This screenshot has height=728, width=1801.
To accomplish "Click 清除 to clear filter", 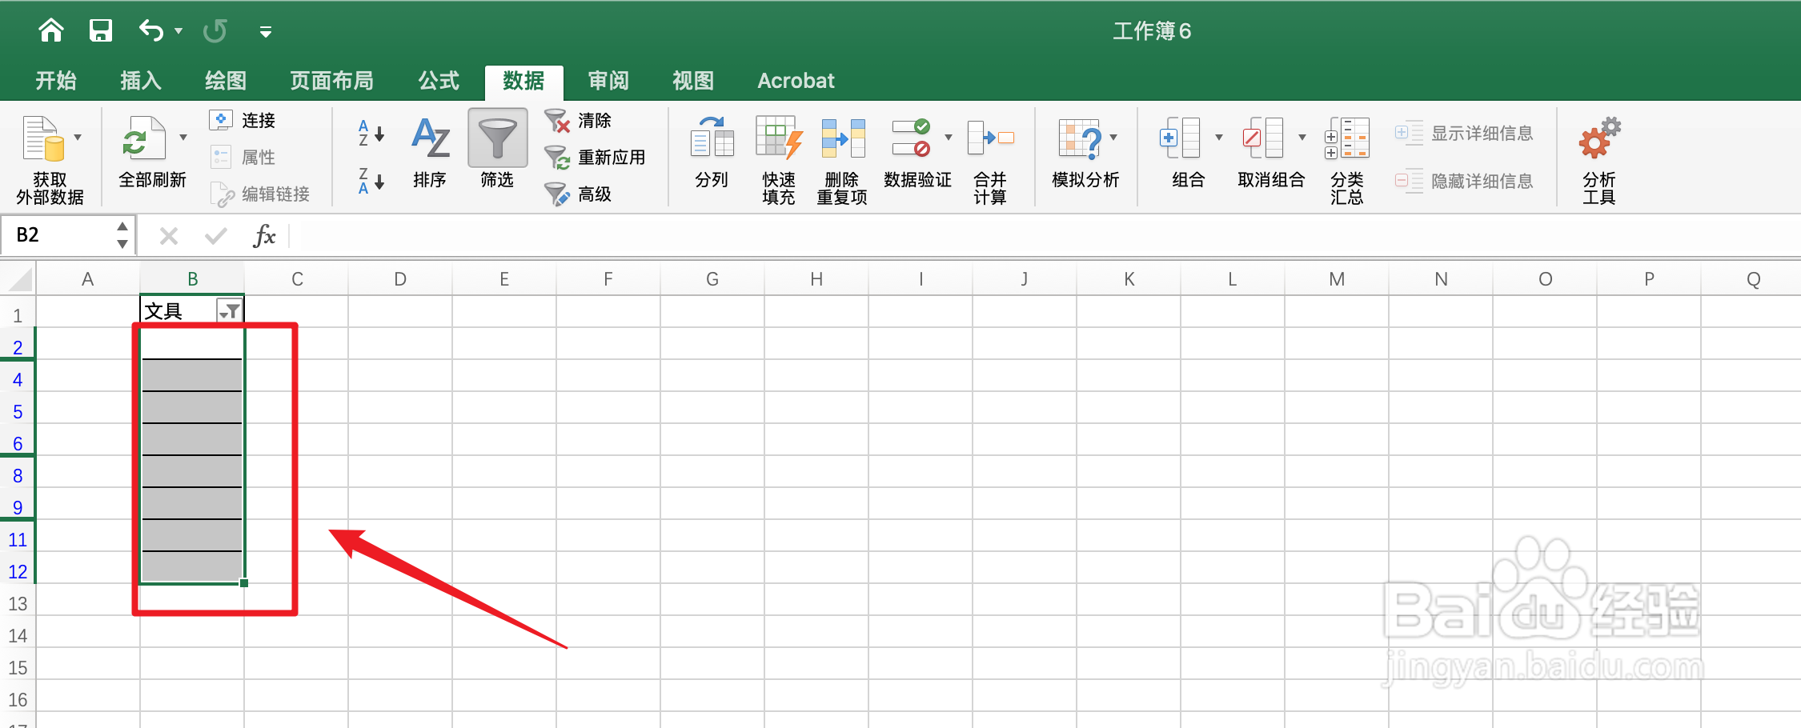I will click(x=578, y=120).
